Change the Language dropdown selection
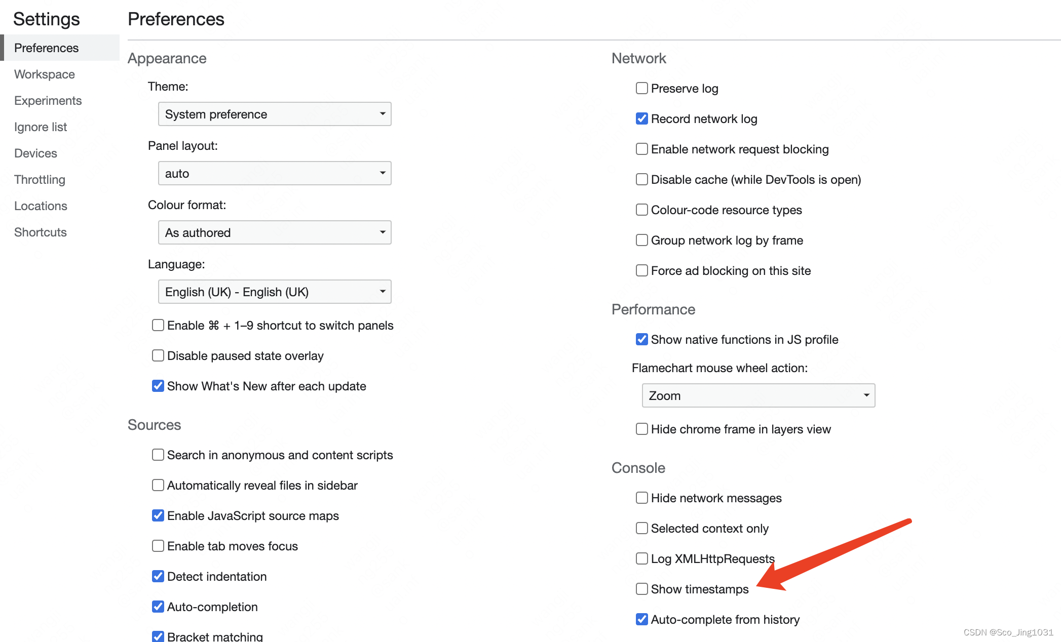1061x642 pixels. tap(275, 292)
